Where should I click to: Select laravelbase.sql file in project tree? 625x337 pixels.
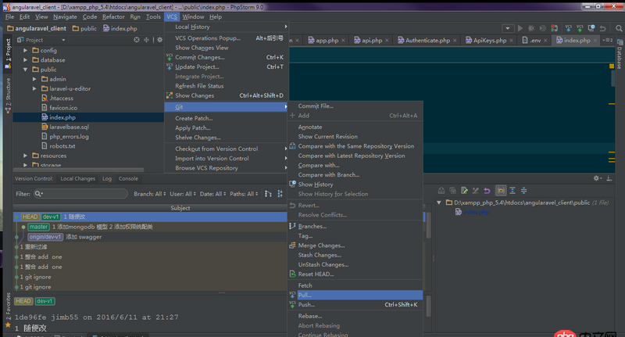point(69,127)
